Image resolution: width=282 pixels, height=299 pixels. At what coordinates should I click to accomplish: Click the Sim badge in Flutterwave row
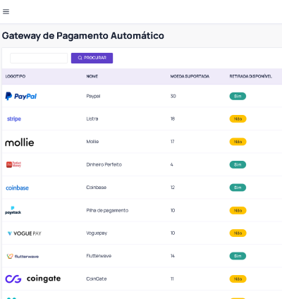pyautogui.click(x=238, y=256)
